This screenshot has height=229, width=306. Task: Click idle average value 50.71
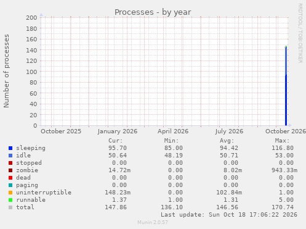coord(229,156)
